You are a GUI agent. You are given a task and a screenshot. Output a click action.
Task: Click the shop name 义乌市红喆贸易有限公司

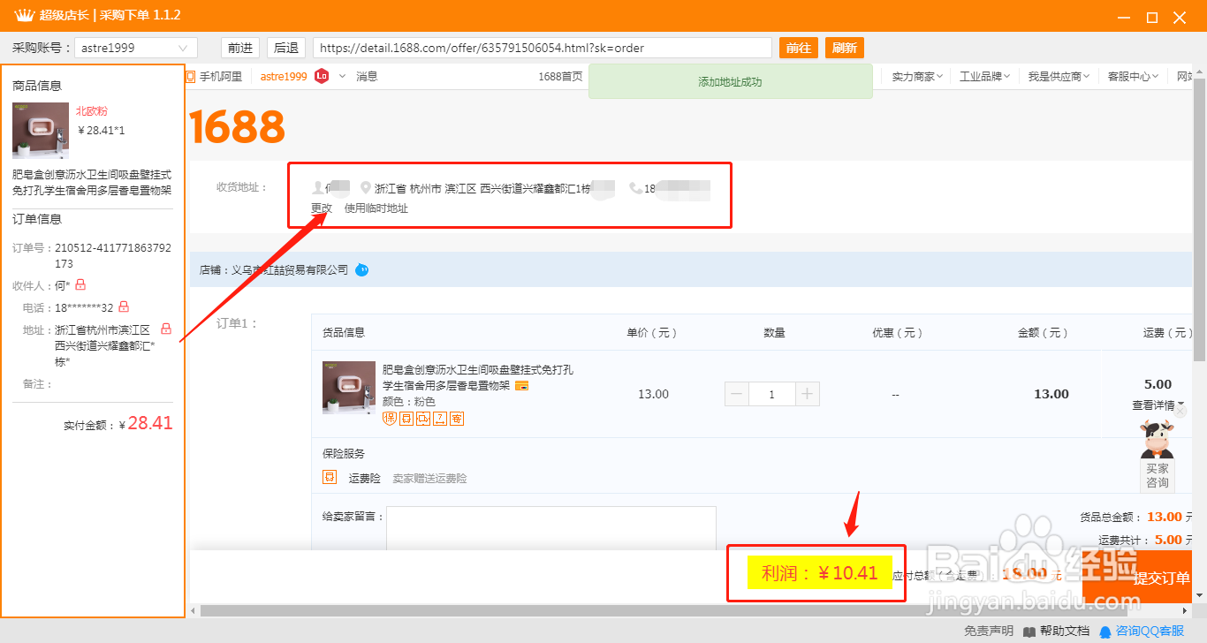(290, 270)
